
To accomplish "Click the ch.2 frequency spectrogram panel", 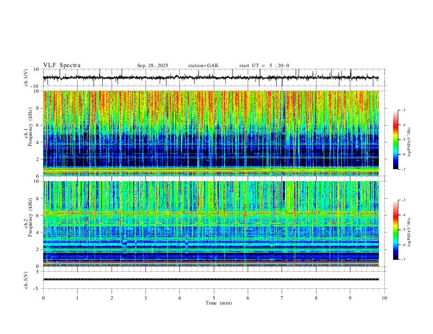I will (210, 224).
